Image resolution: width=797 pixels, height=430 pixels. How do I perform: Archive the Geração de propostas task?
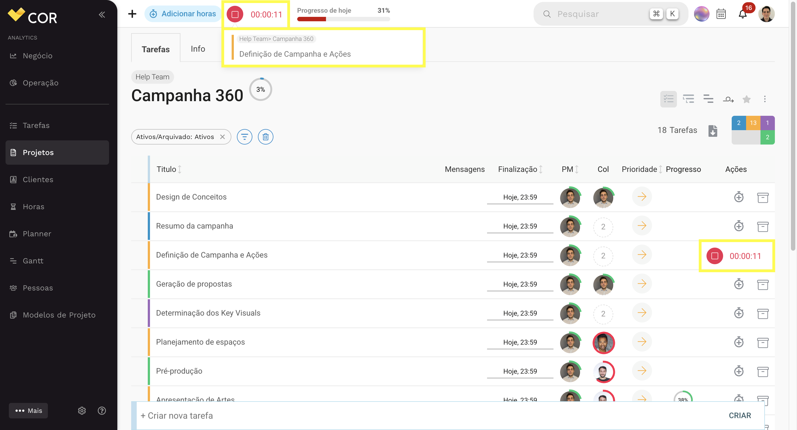763,285
